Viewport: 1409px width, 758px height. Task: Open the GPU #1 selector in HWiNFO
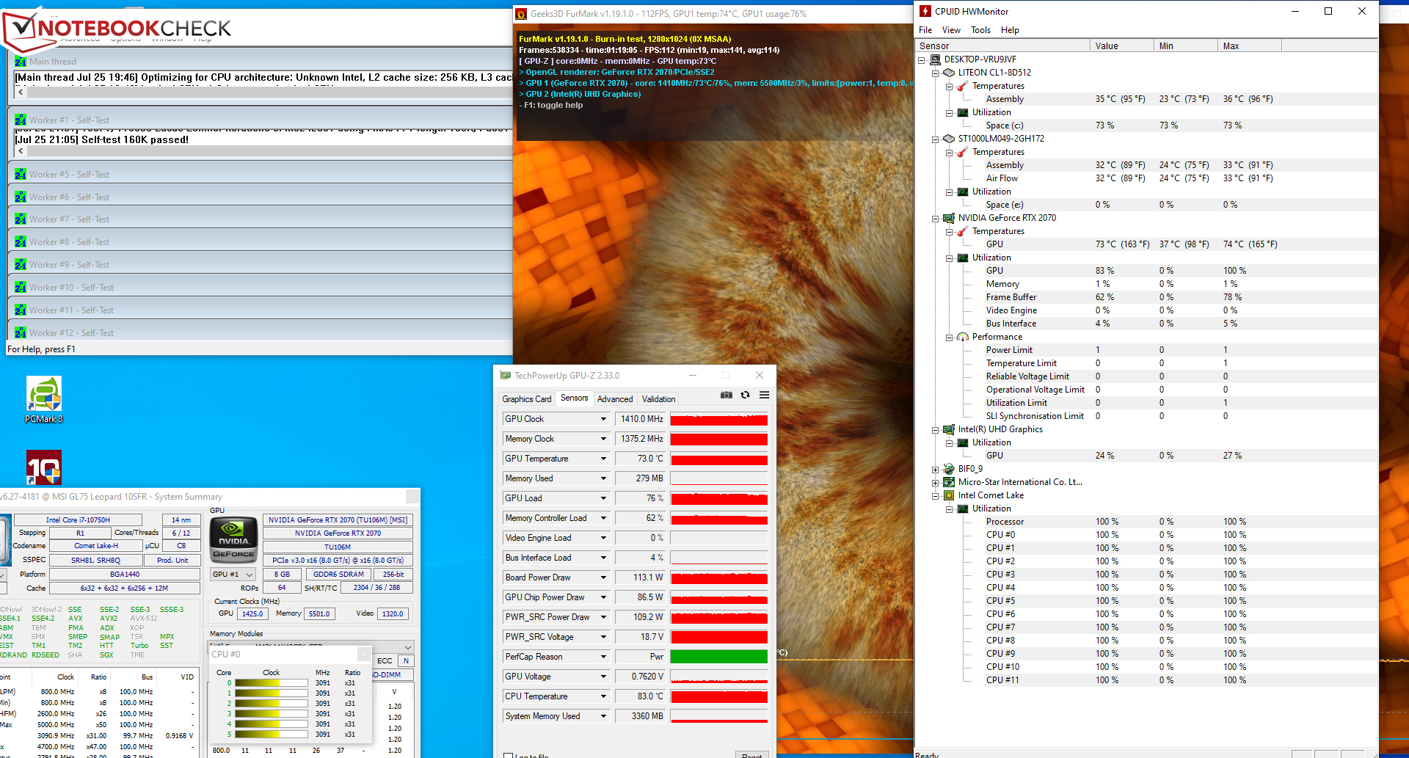click(x=233, y=575)
